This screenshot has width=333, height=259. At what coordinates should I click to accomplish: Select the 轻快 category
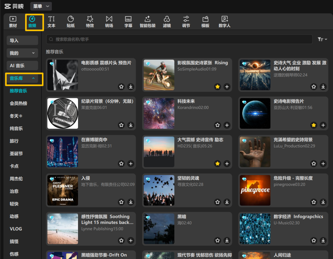click(14, 204)
